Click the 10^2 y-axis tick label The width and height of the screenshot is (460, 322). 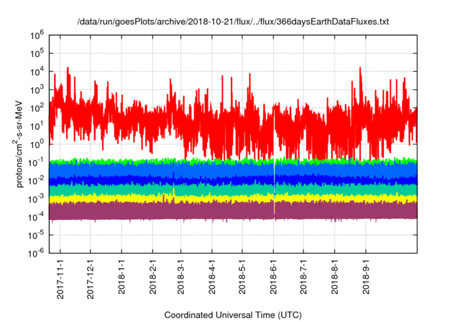pos(37,108)
